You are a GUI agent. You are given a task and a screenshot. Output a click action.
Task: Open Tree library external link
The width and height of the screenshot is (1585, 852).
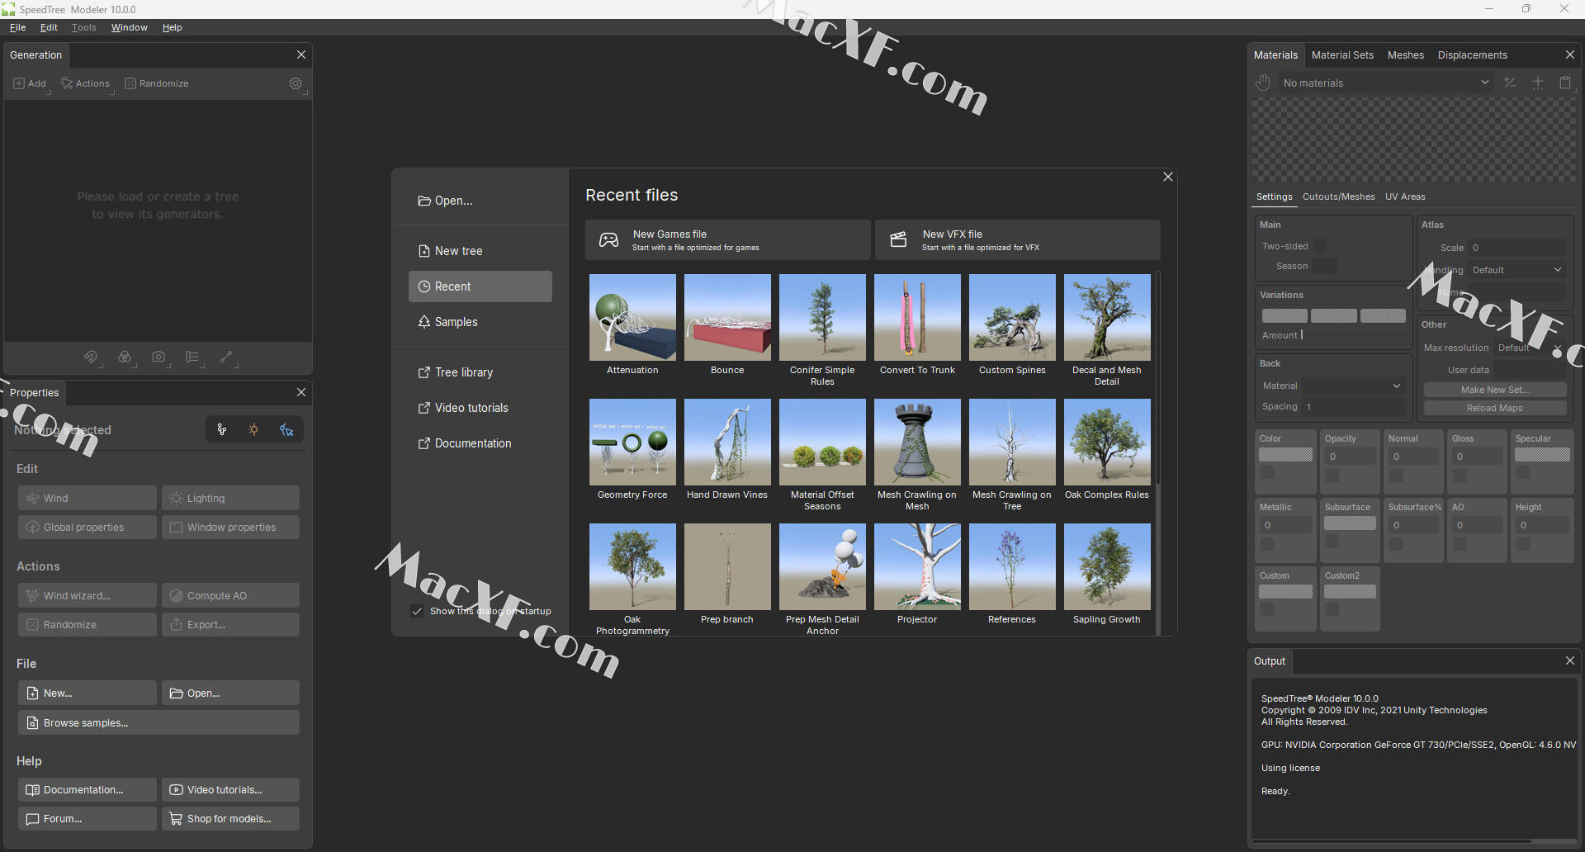456,372
